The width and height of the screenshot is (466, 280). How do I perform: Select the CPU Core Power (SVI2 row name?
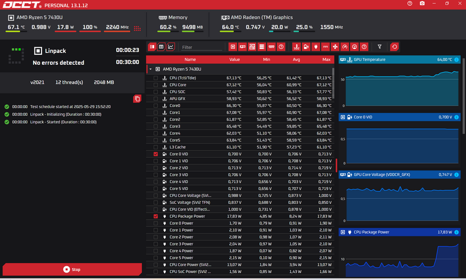(x=190, y=265)
